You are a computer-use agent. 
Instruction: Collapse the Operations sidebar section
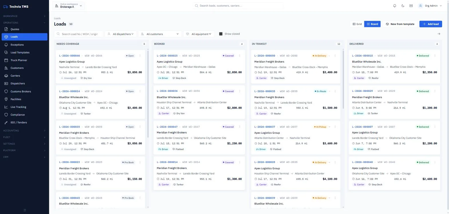coord(24,23)
